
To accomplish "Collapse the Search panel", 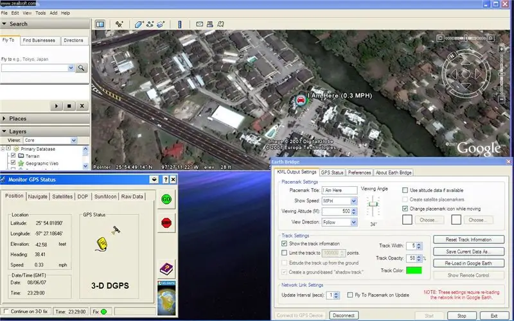I will (4, 24).
